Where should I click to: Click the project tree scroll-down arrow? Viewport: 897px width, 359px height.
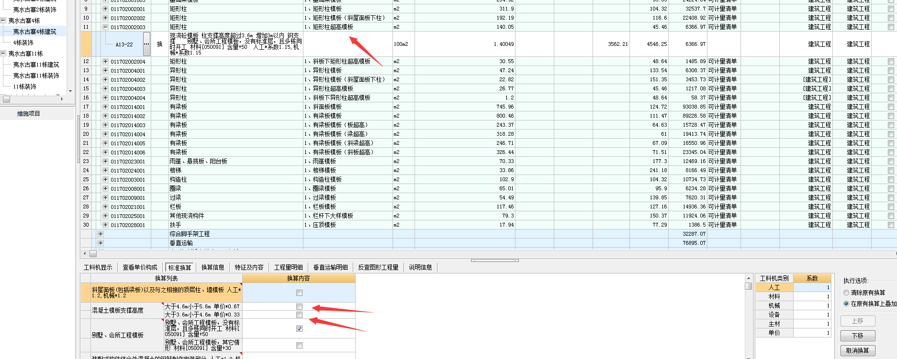pos(70,91)
